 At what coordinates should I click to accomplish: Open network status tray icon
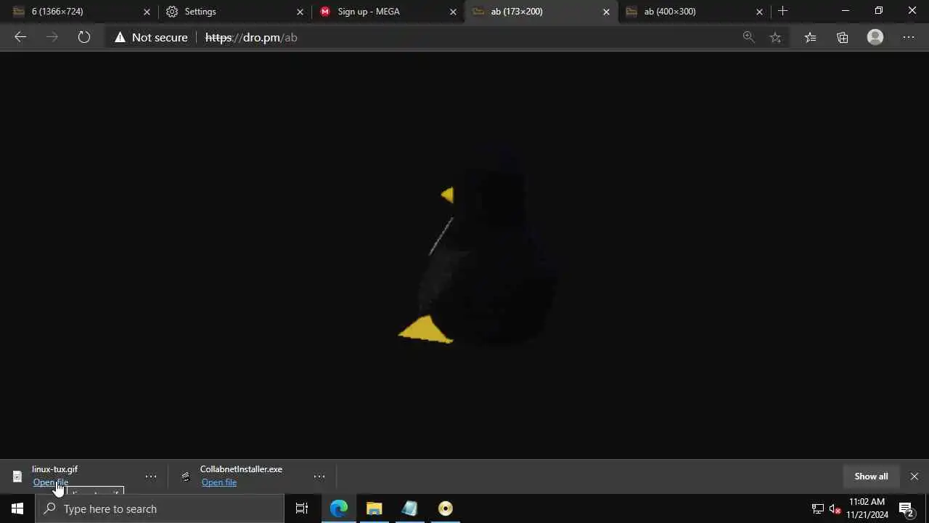tap(818, 508)
